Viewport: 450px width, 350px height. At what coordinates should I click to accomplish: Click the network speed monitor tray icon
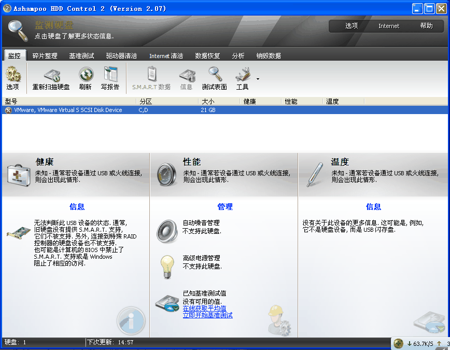pos(398,343)
